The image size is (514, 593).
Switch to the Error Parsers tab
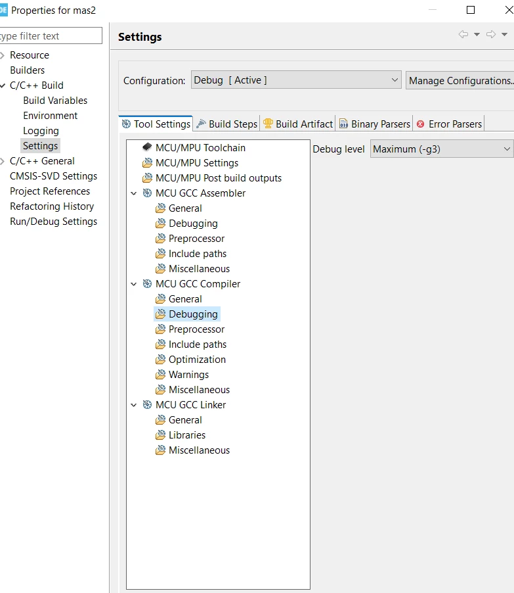(x=449, y=124)
